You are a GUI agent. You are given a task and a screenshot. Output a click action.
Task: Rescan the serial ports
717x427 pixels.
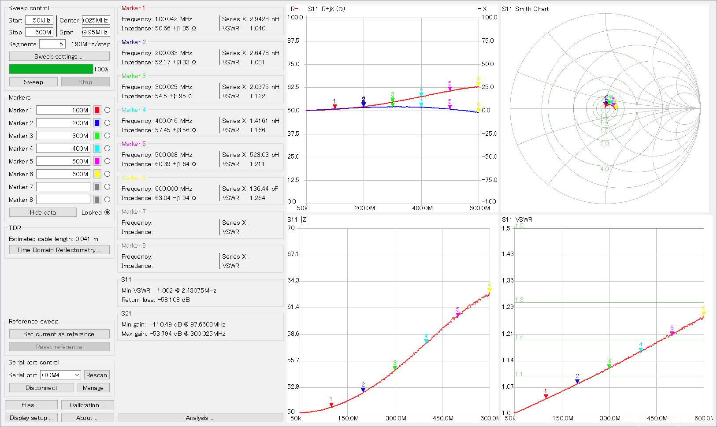click(x=97, y=375)
